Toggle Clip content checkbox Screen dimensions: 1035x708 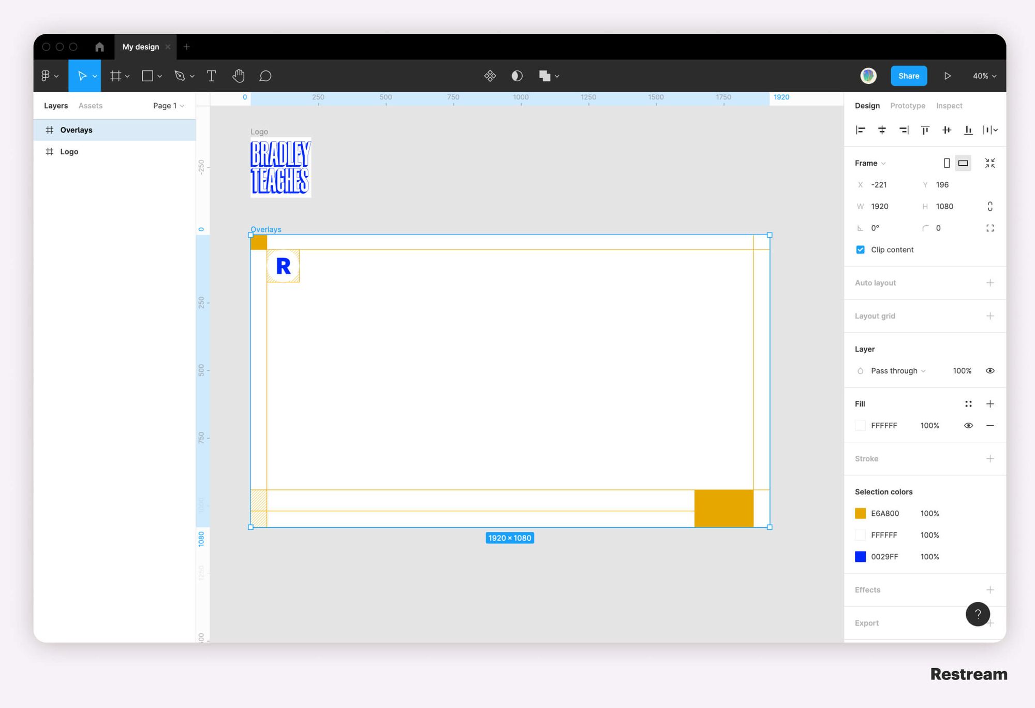[860, 250]
